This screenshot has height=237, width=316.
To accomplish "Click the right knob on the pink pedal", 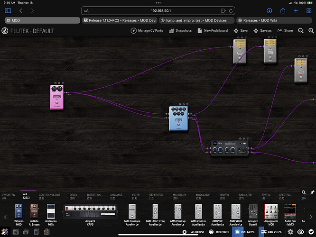I will (60, 89).
